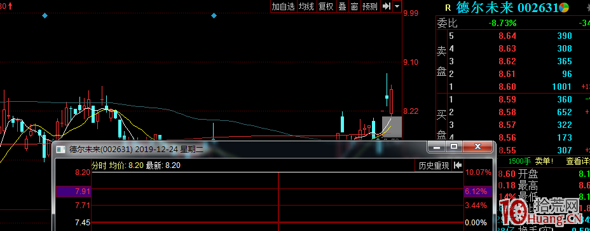Click the 开盘 open price label

pyautogui.click(x=528, y=174)
